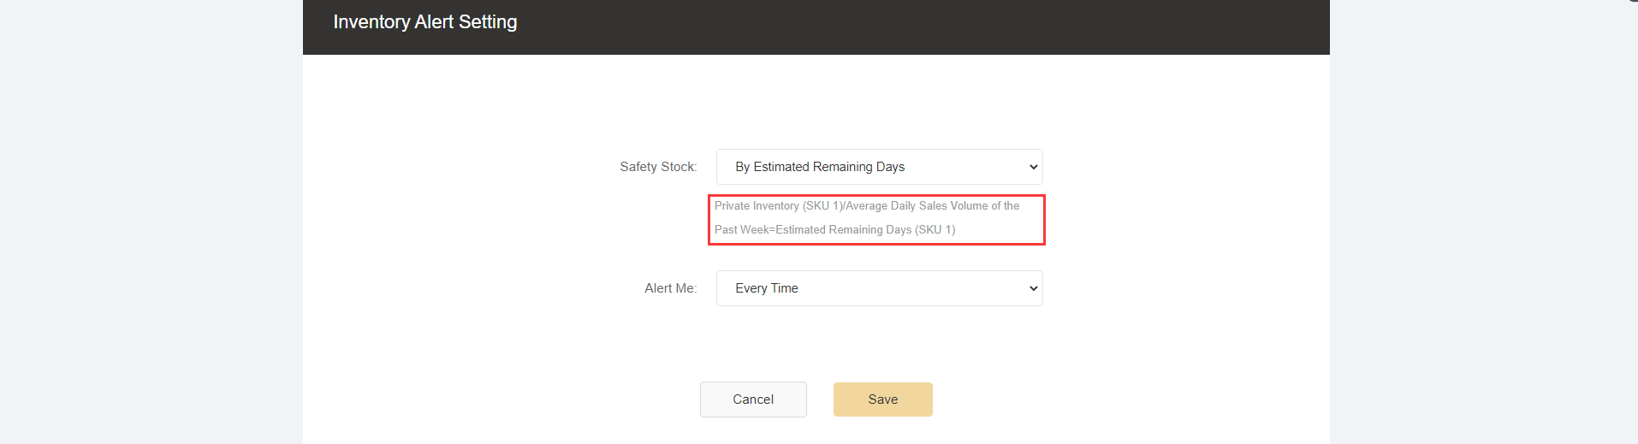
Task: Click the 'Alert Me:' field label
Action: 670,288
